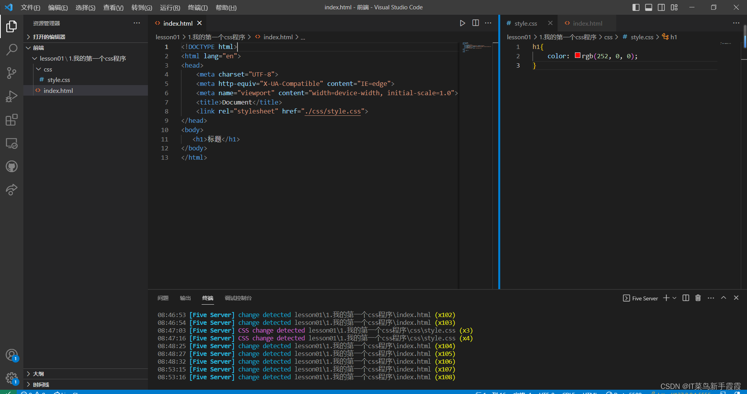Viewport: 747px width, 394px height.
Task: Click the red color swatch in style.css
Action: (578, 56)
